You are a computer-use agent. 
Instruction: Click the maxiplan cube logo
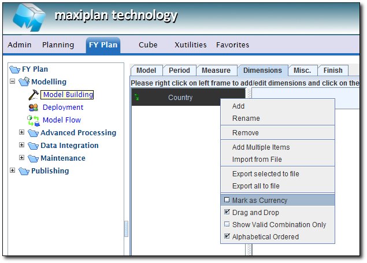click(28, 18)
